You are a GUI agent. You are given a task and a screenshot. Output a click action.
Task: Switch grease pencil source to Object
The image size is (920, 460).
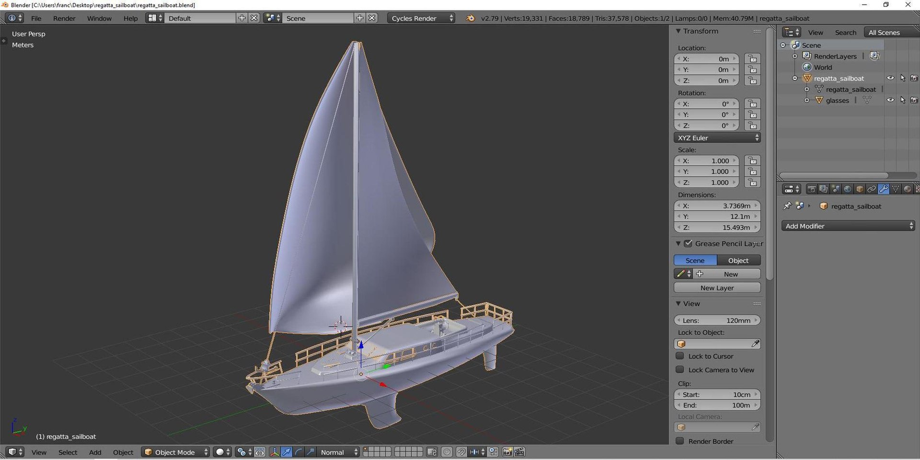[738, 260]
